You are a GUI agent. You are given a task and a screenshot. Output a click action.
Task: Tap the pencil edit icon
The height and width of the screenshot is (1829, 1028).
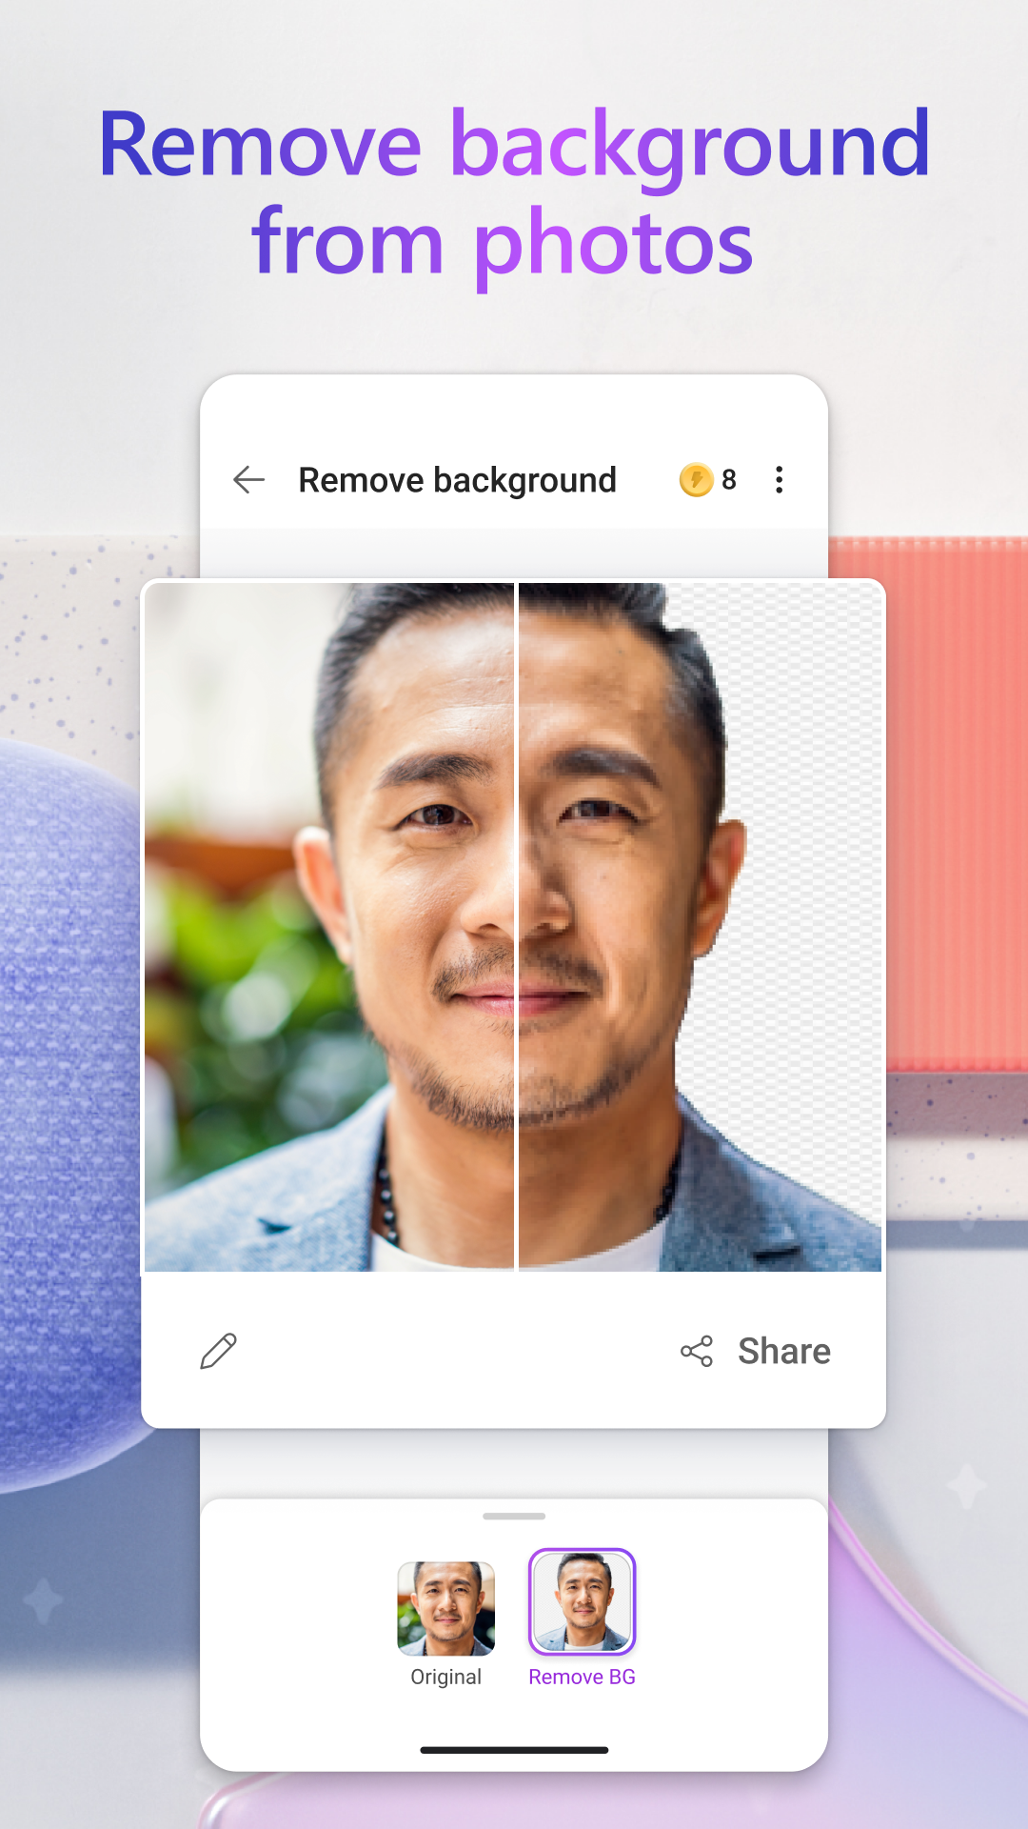pos(218,1351)
